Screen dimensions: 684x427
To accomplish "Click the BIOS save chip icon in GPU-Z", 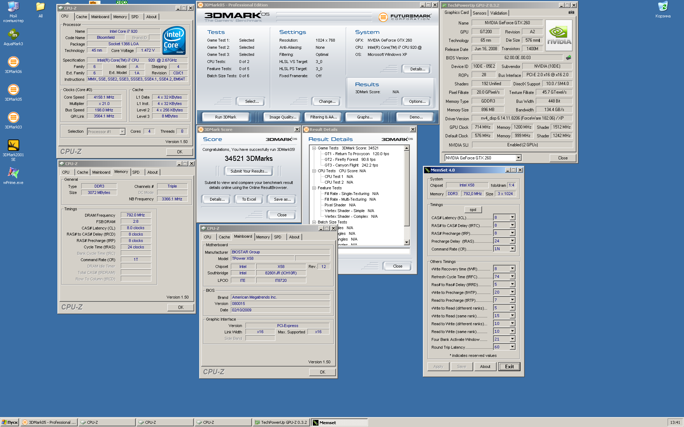I will pyautogui.click(x=569, y=57).
